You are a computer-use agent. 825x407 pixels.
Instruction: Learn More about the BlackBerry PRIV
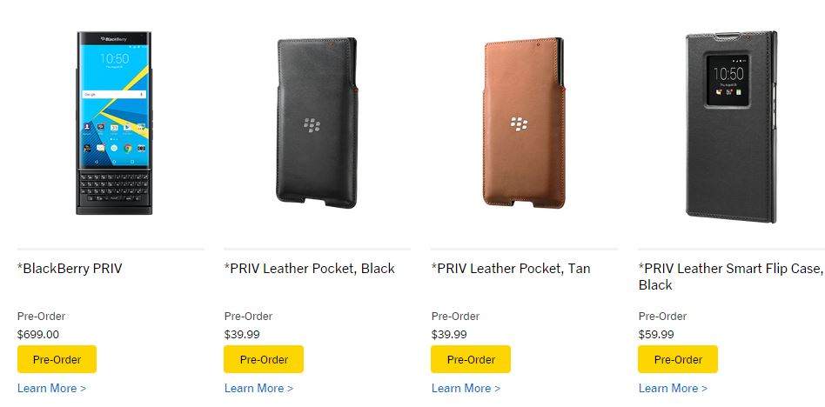coord(51,388)
